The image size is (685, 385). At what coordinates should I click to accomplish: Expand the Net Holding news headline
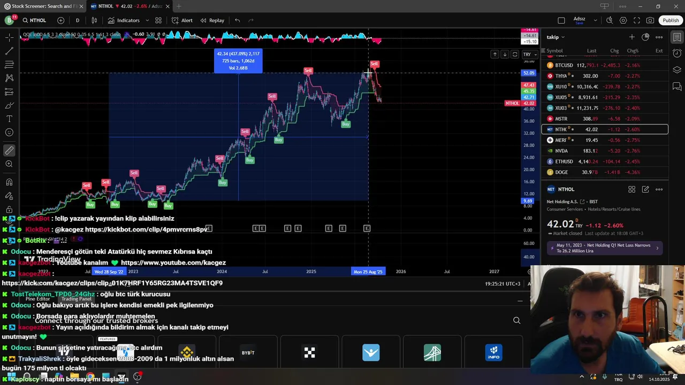point(605,248)
